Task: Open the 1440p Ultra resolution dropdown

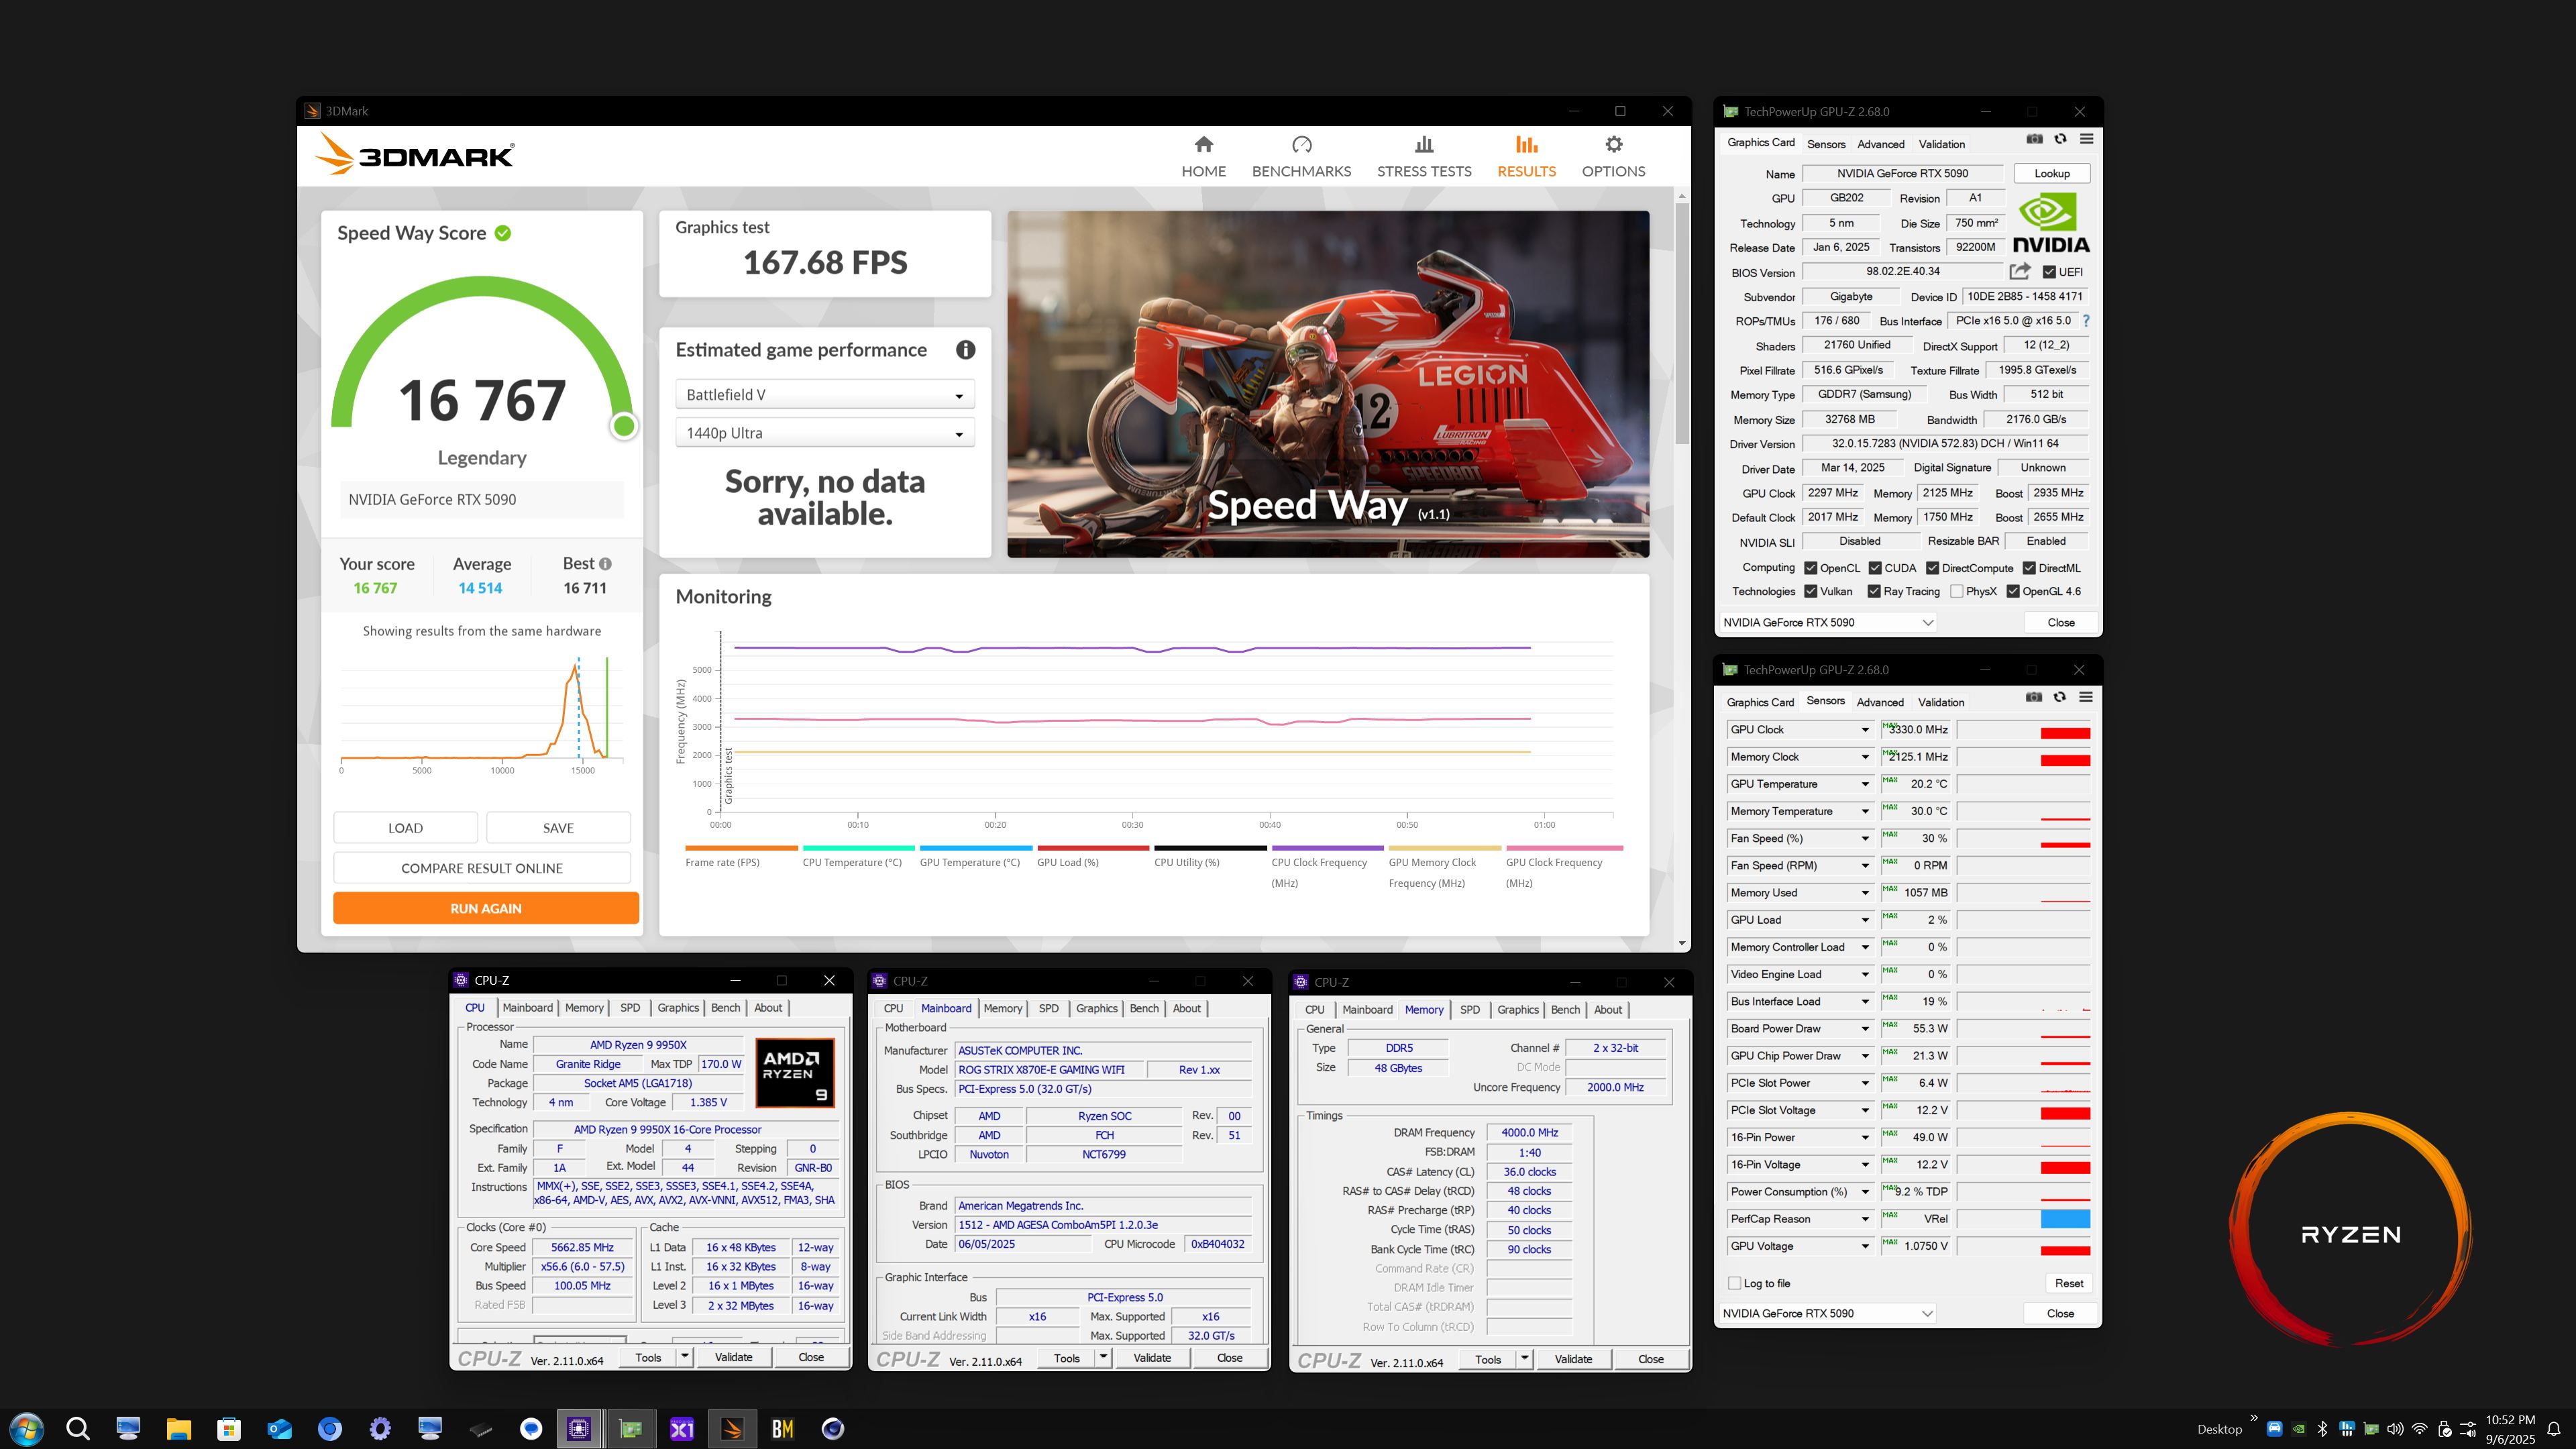Action: click(x=825, y=433)
